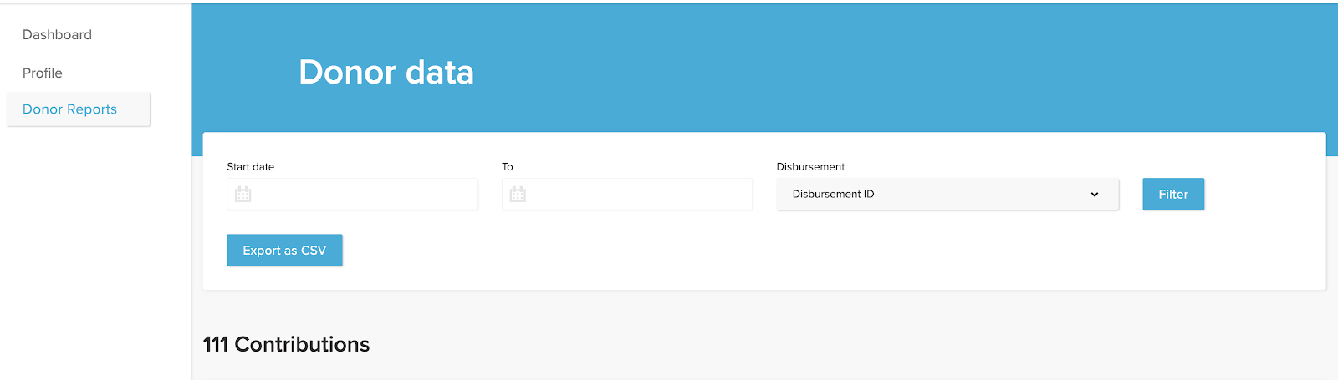Select Donor Reports in the sidebar
The height and width of the screenshot is (380, 1338).
[70, 109]
